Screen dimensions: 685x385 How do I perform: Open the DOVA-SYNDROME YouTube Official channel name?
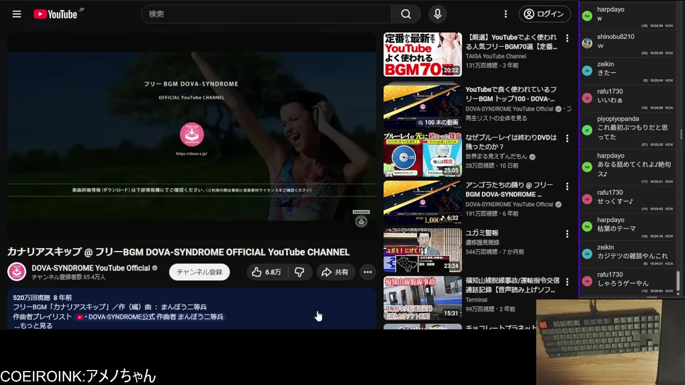pyautogui.click(x=90, y=268)
